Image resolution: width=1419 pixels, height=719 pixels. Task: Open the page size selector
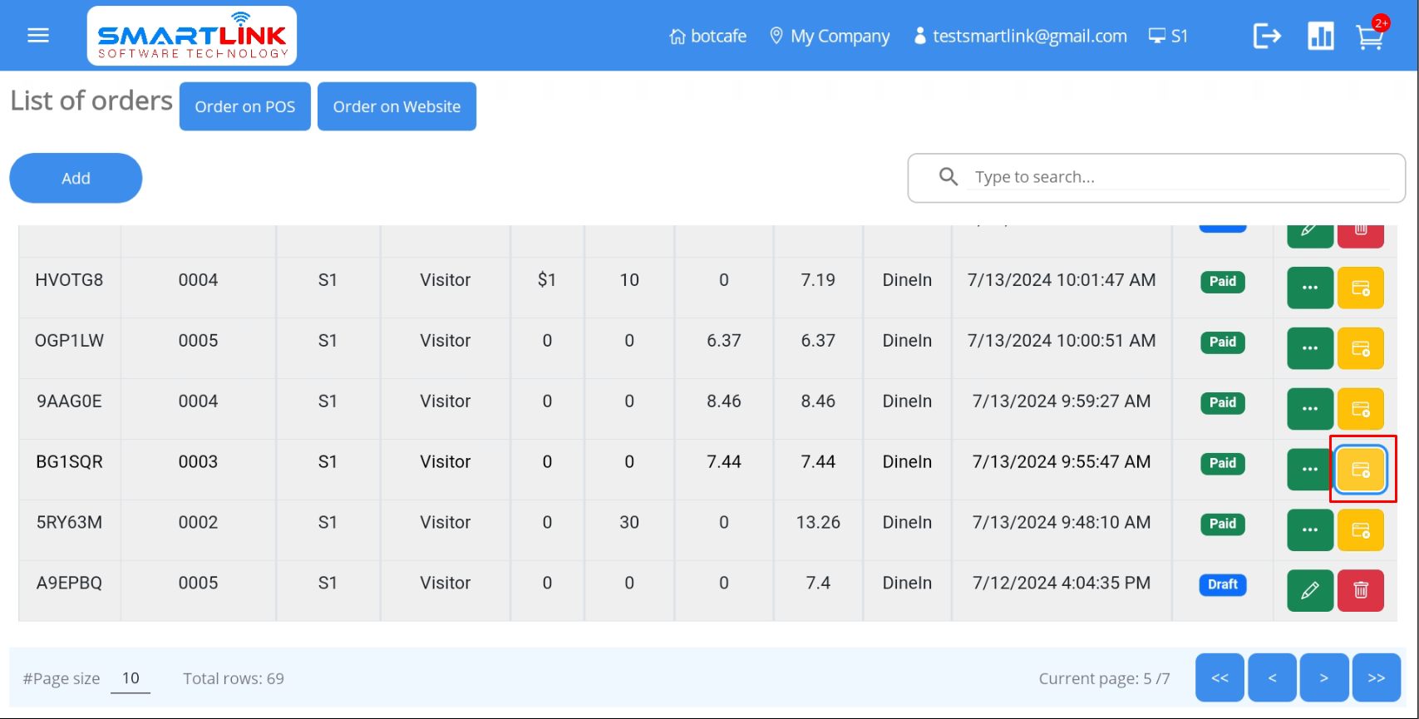click(x=131, y=678)
